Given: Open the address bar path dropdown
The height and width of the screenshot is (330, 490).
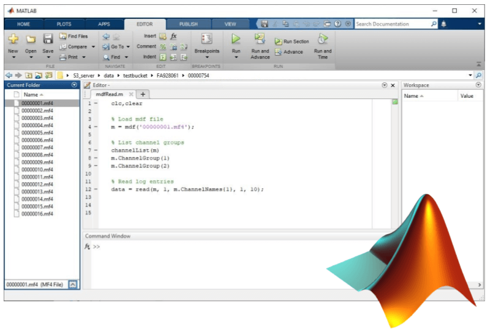Looking at the screenshot, I should point(470,75).
